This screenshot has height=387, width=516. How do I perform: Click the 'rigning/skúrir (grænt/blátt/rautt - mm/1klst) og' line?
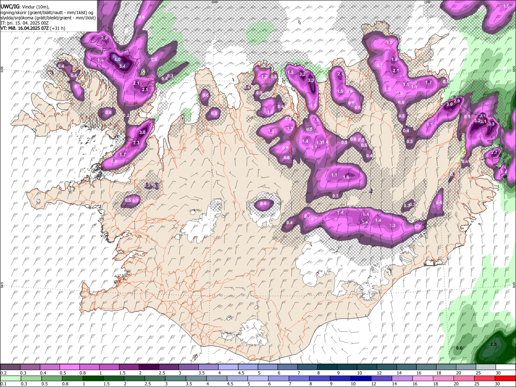point(47,12)
